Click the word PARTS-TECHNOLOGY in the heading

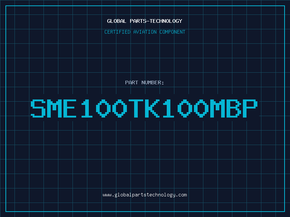(x=156, y=21)
